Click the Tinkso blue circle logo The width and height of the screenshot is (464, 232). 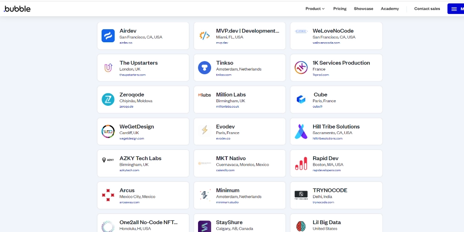coord(205,68)
